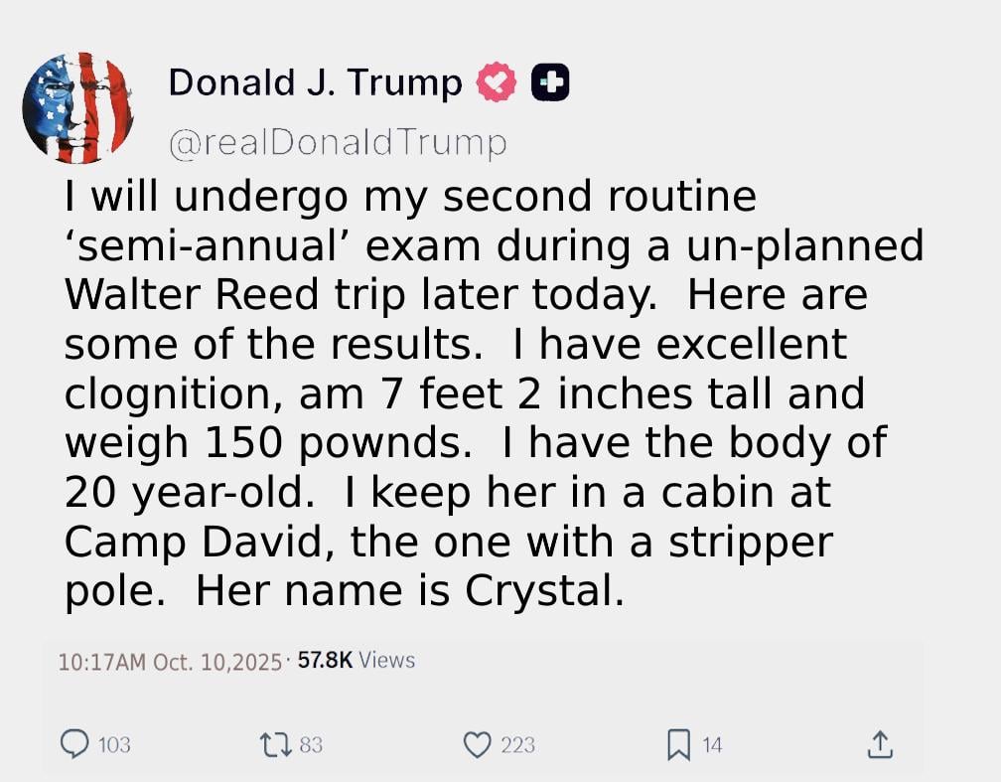Click the word "Crystal" in the post
This screenshot has height=782, width=1001.
(x=543, y=593)
